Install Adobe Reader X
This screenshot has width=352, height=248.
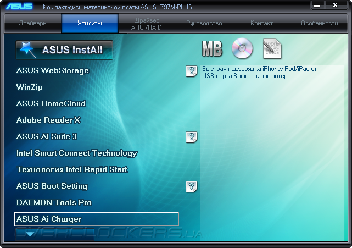[48, 120]
